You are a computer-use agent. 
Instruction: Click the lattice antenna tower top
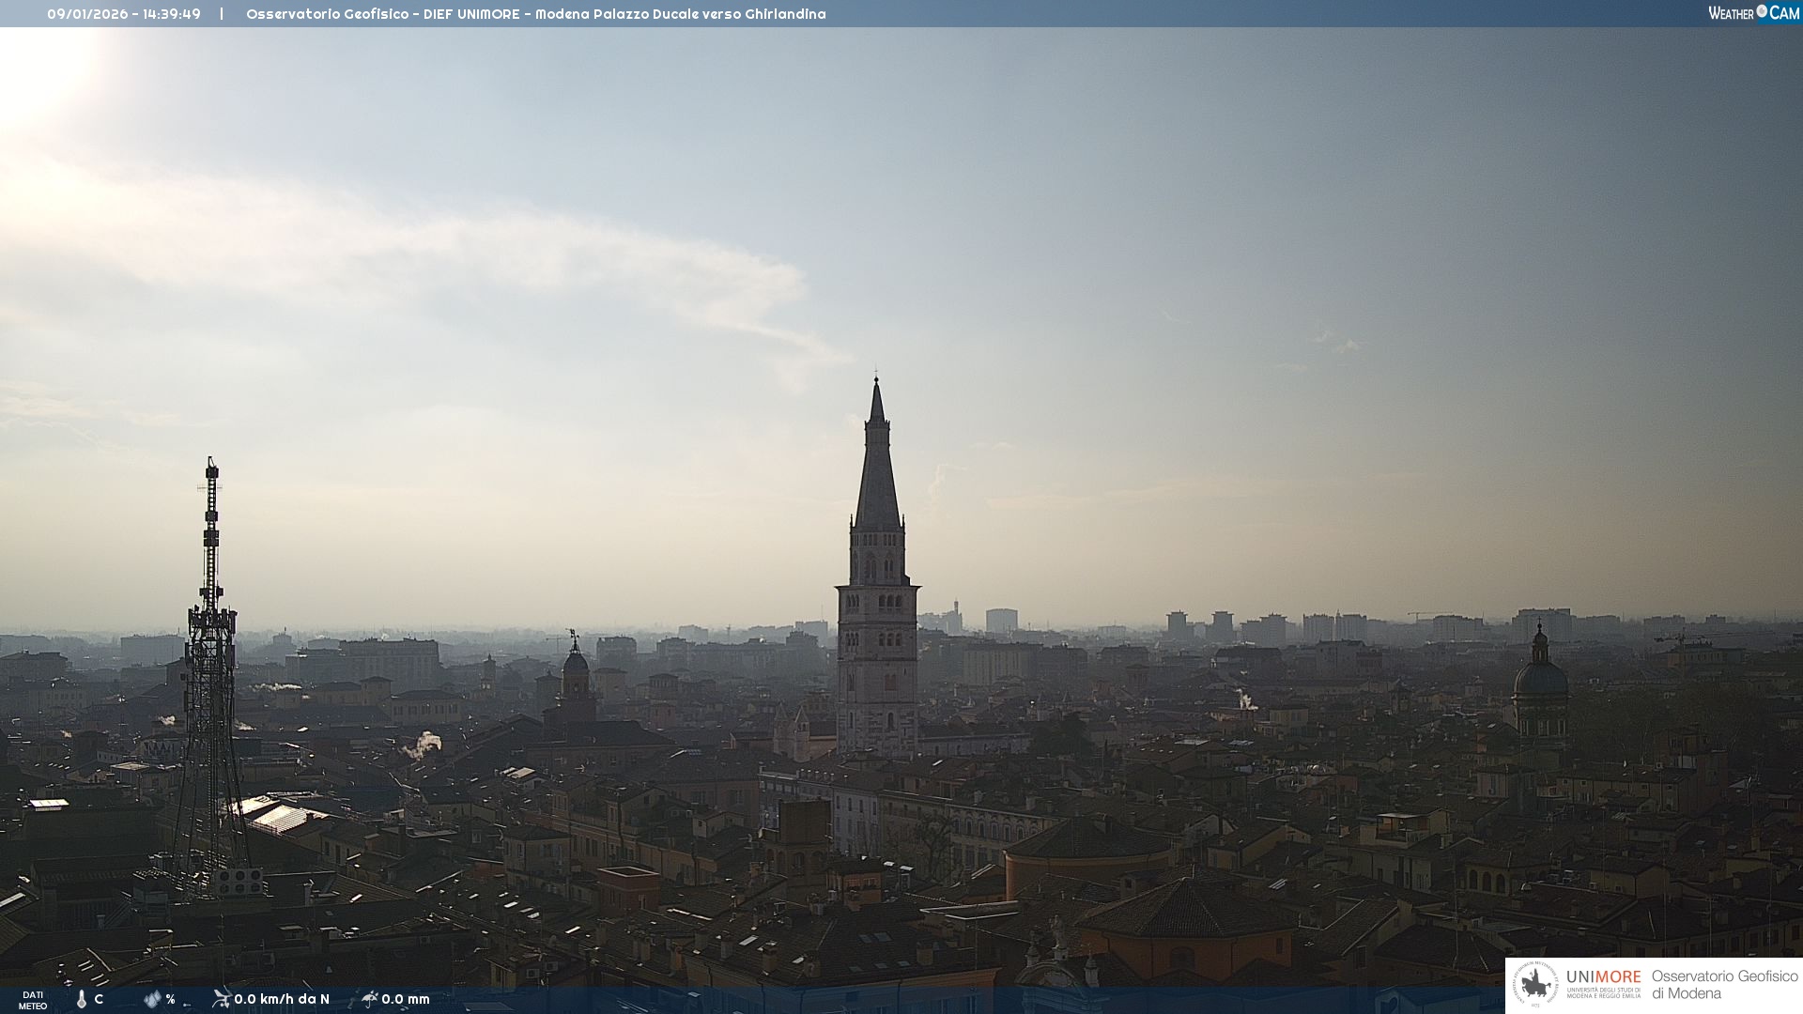point(211,469)
